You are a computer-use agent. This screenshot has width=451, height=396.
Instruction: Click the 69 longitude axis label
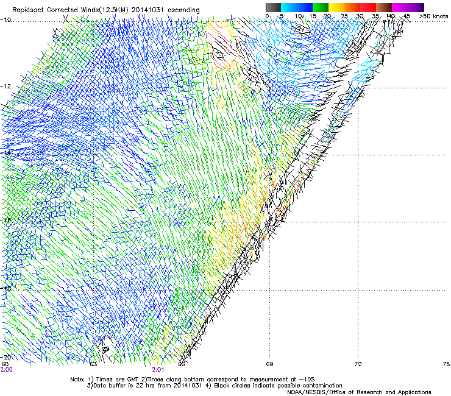[269, 364]
